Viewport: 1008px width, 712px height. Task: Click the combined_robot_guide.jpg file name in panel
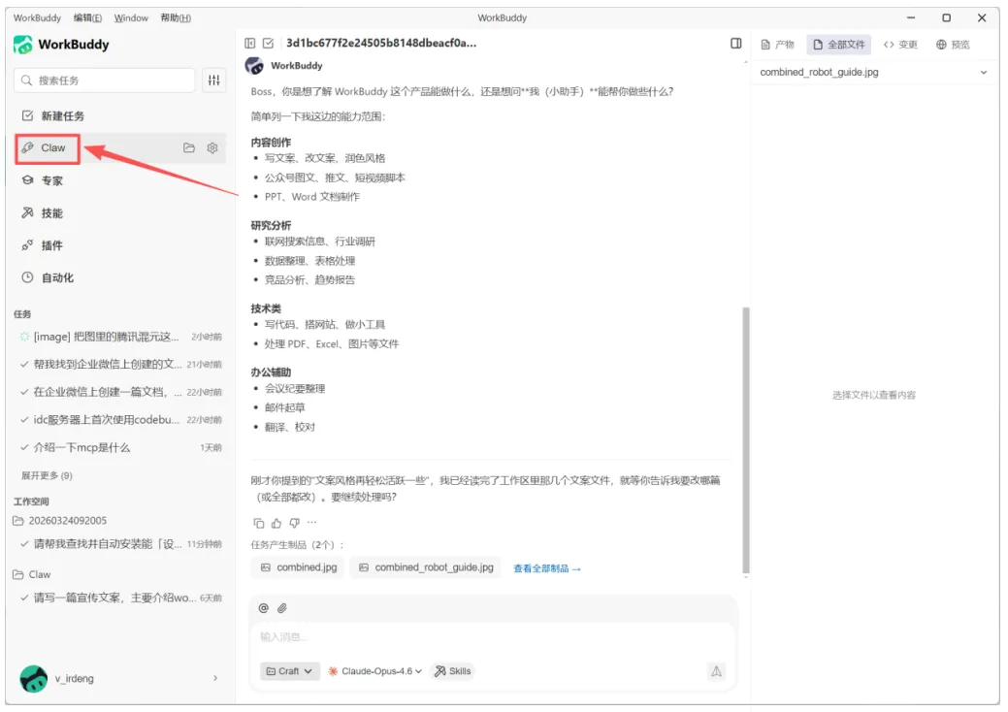pyautogui.click(x=819, y=72)
